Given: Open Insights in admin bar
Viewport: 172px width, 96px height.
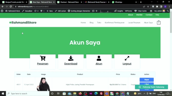Looking at the screenshot, I should (x=119, y=11).
